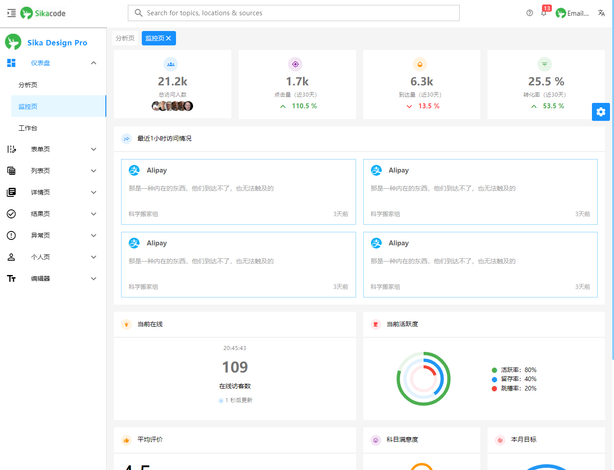Expand the 异常页 menu chevron
This screenshot has width=614, height=470.
tap(94, 235)
